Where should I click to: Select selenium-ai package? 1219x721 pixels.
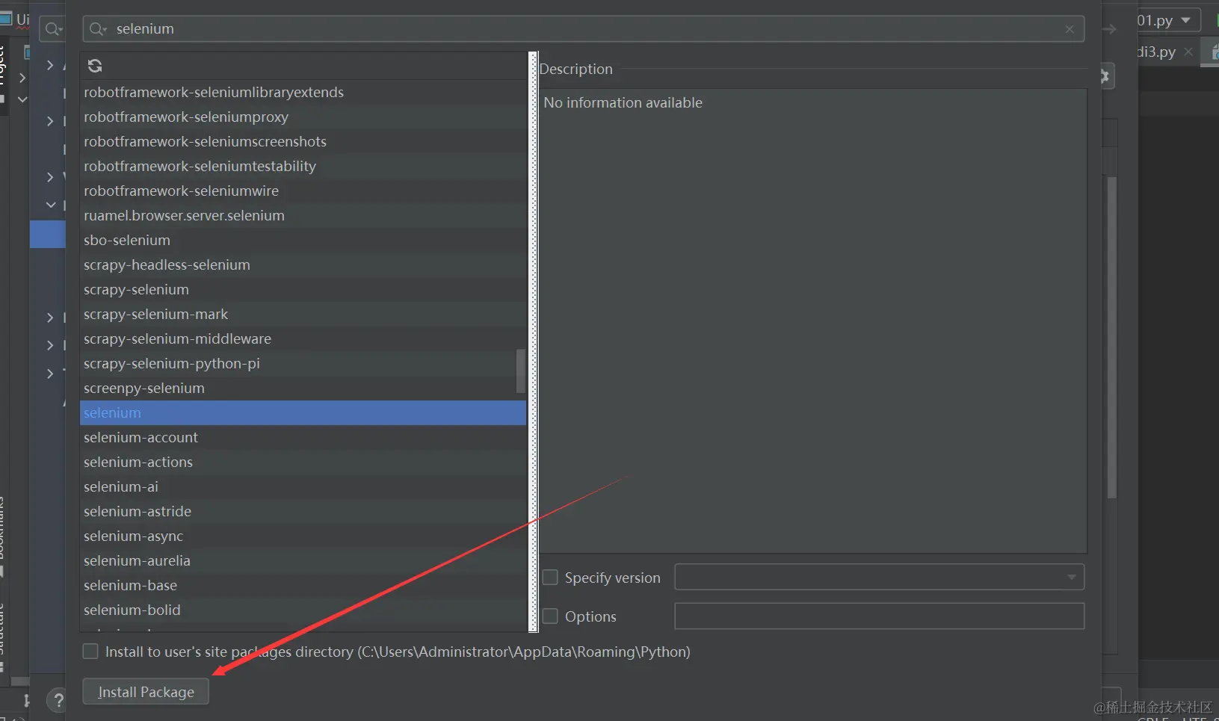(303, 486)
